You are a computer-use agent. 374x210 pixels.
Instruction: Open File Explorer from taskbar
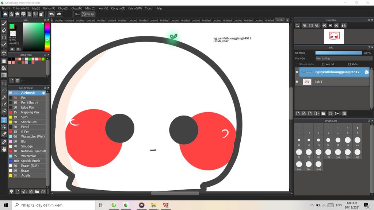tap(153, 205)
